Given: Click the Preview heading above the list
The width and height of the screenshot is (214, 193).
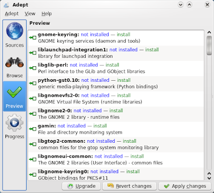Looking at the screenshot, I should 40,23.
